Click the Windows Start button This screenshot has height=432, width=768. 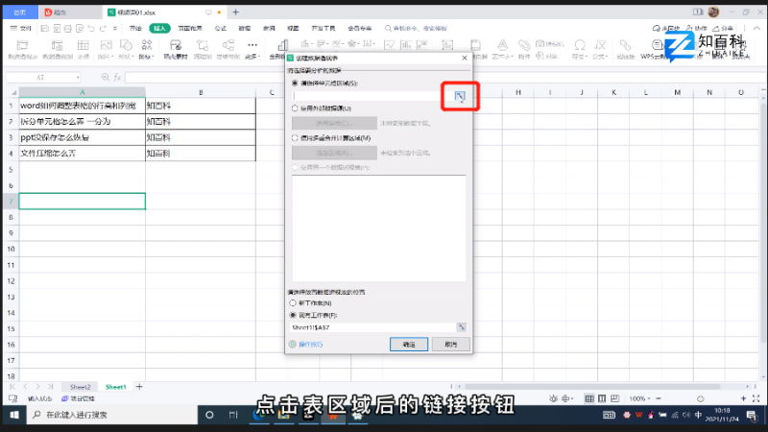12,415
